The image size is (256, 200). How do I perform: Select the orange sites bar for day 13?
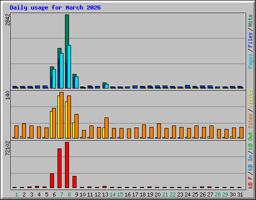[x=106, y=128]
